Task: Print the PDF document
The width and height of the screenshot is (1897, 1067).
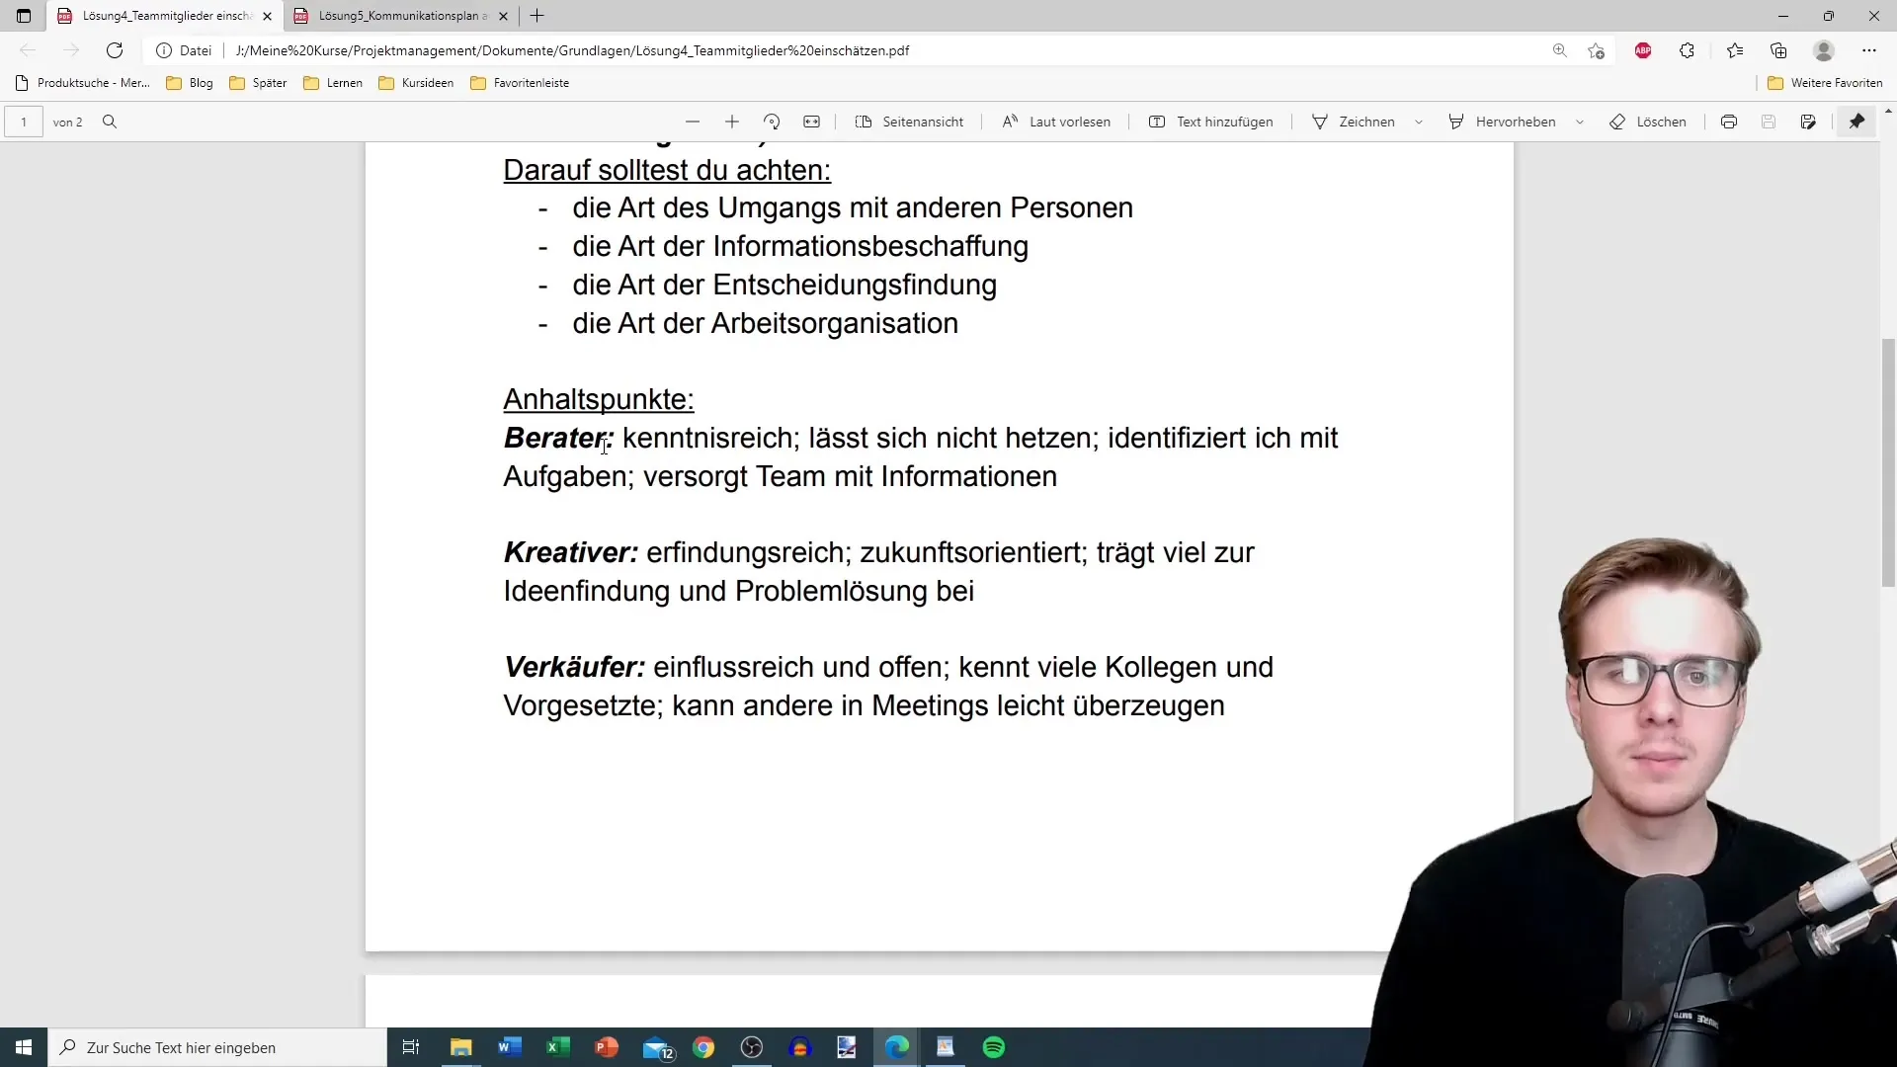Action: pyautogui.click(x=1729, y=122)
